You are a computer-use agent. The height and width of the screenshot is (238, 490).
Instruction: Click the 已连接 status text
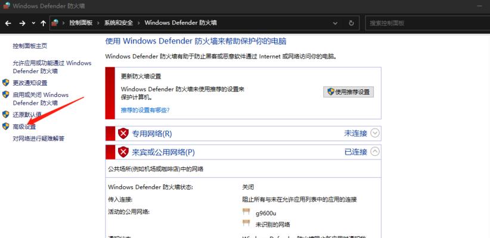(356, 152)
